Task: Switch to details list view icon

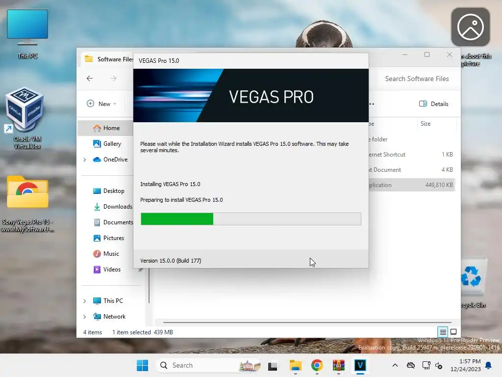Action: click(x=443, y=332)
